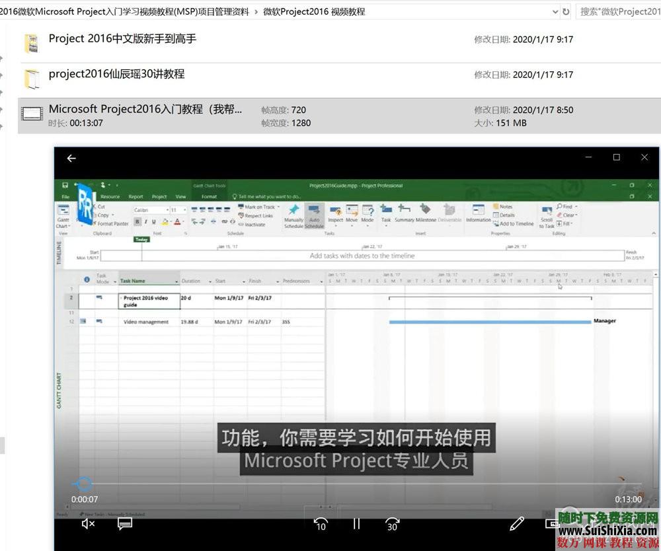Switch to the Report ribbon tab
Image resolution: width=661 pixels, height=551 pixels.
coord(136,196)
